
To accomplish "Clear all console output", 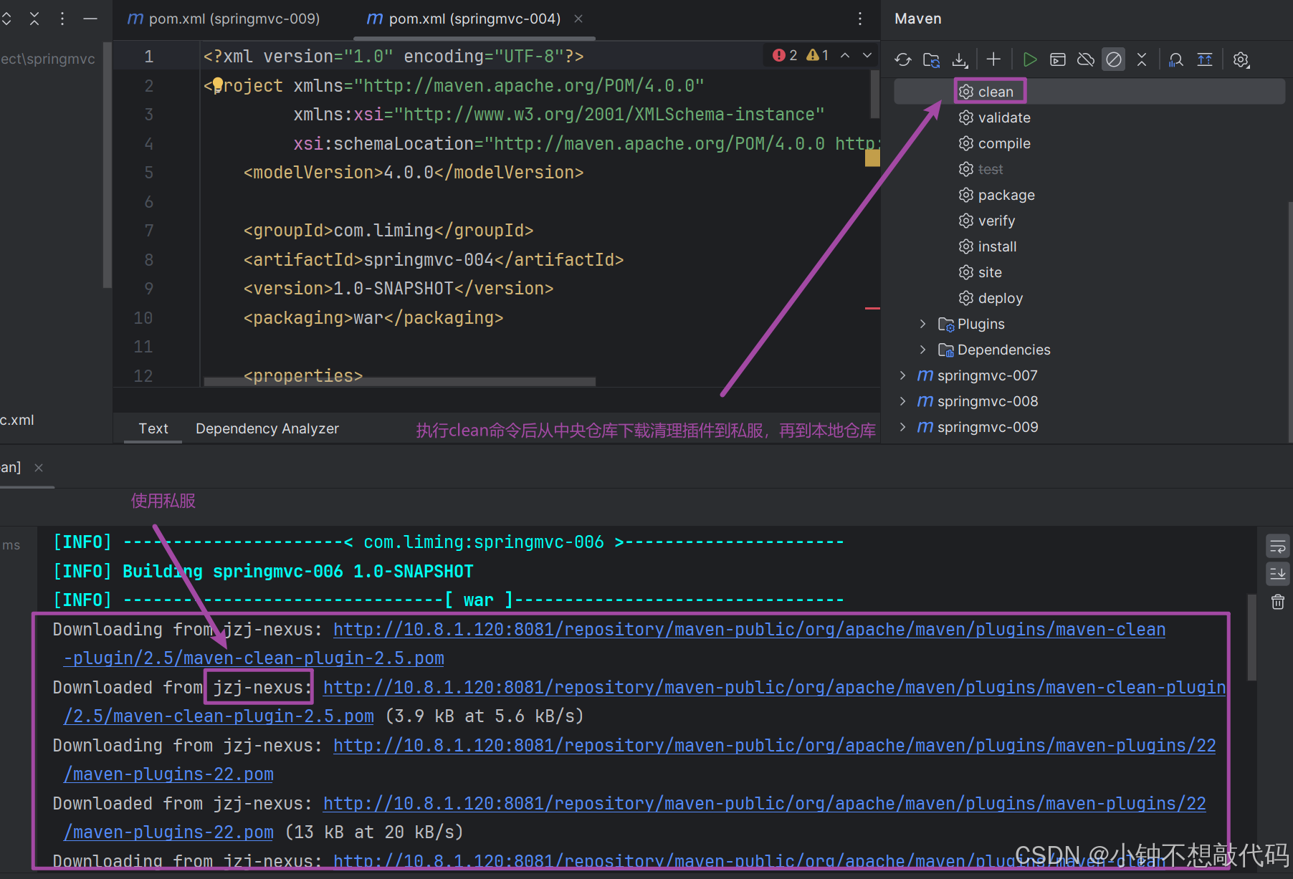I will (1278, 602).
